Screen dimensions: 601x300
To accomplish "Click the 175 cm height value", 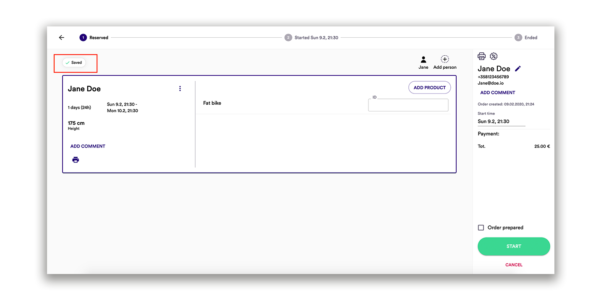I will point(76,123).
